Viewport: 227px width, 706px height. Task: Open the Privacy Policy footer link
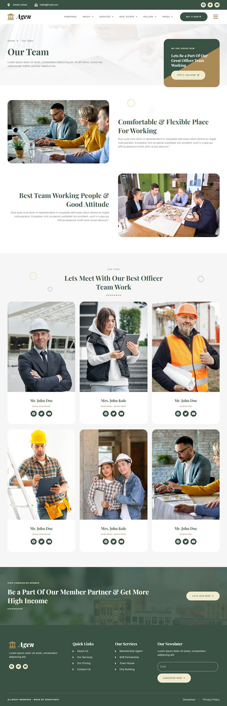(x=211, y=699)
